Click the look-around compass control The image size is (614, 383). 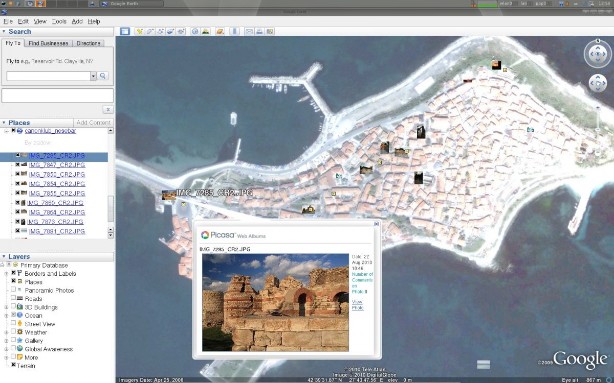point(598,54)
